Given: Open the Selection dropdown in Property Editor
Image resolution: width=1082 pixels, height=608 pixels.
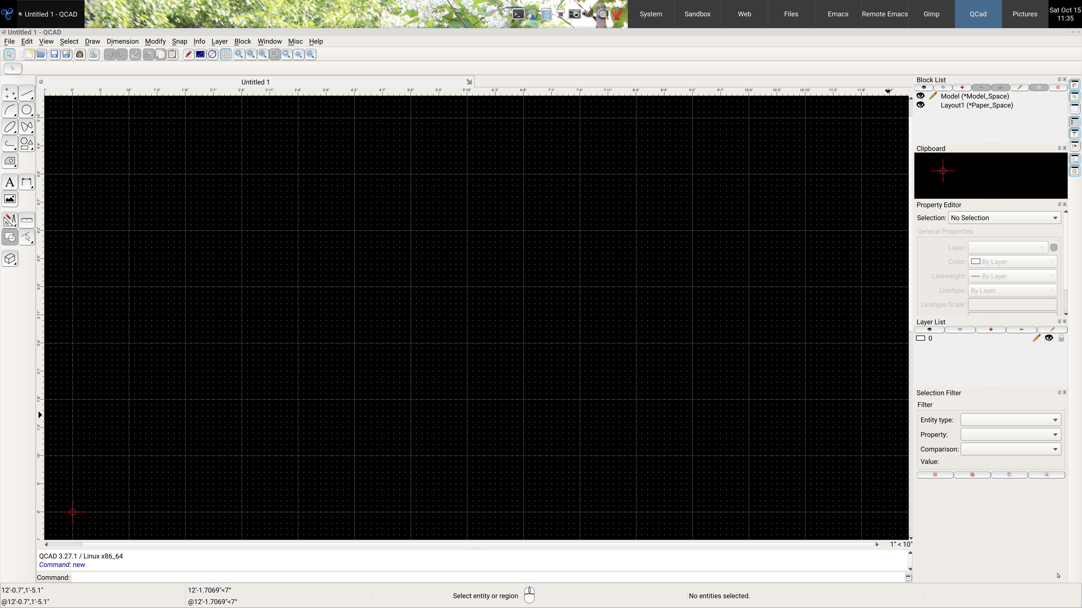Looking at the screenshot, I should pyautogui.click(x=1004, y=218).
